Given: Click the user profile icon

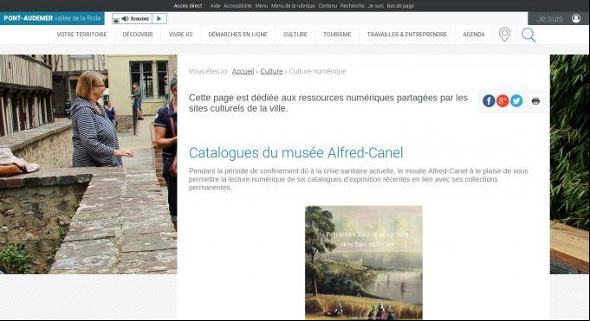Looking at the screenshot, I should pos(575,18).
